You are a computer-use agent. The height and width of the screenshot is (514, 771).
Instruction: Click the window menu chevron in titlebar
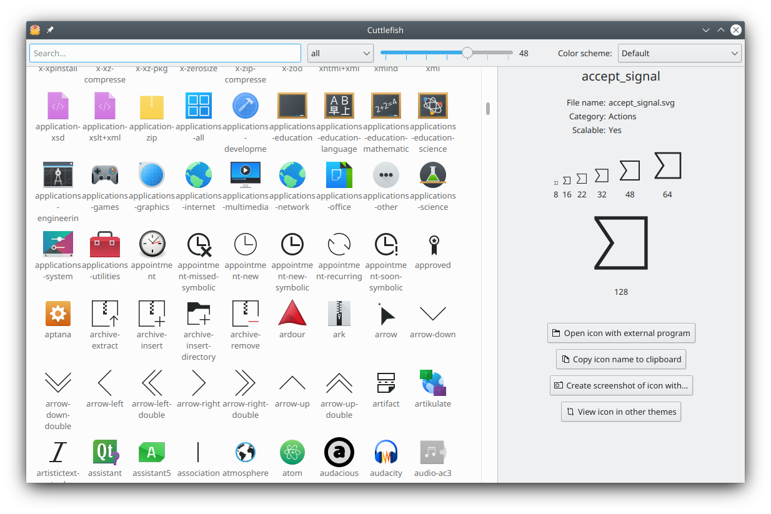(705, 29)
